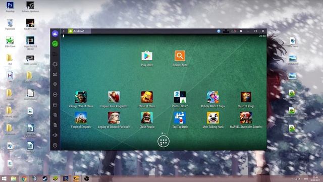Open the green chat sidebar icon
Viewport: 323px width, 182px height.
[x=55, y=43]
